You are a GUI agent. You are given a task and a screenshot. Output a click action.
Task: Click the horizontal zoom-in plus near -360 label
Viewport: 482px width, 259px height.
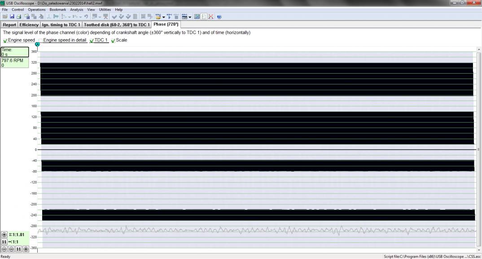click(26, 249)
